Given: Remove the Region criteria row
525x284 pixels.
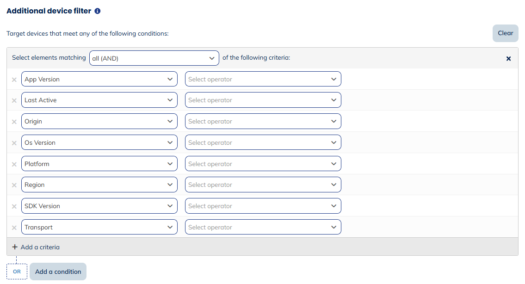Looking at the screenshot, I should click(x=14, y=185).
